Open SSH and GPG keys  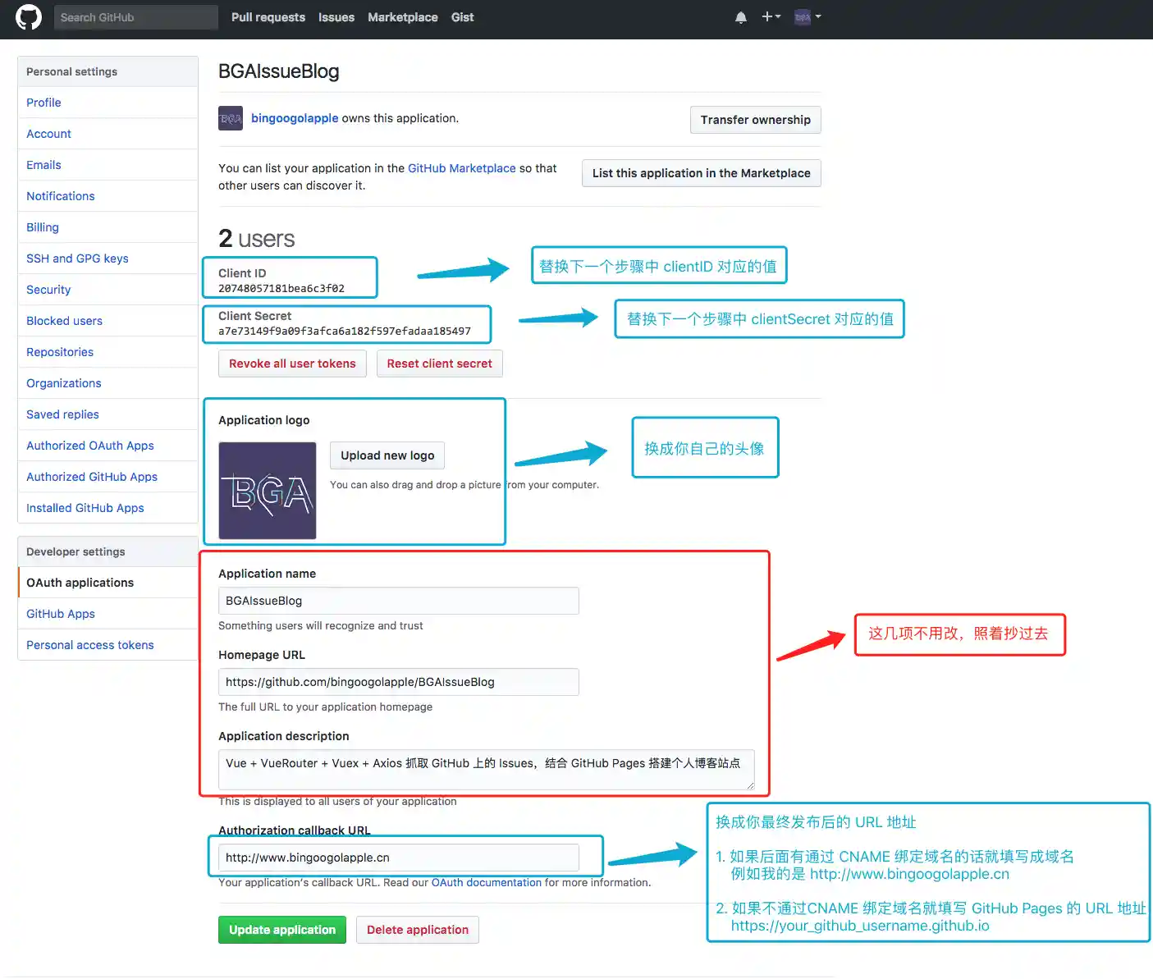[108, 258]
